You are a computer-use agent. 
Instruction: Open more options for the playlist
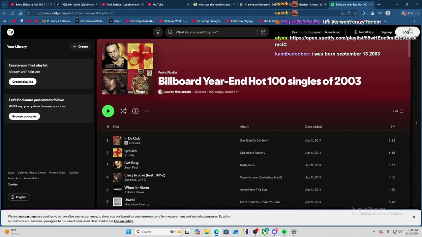click(148, 111)
